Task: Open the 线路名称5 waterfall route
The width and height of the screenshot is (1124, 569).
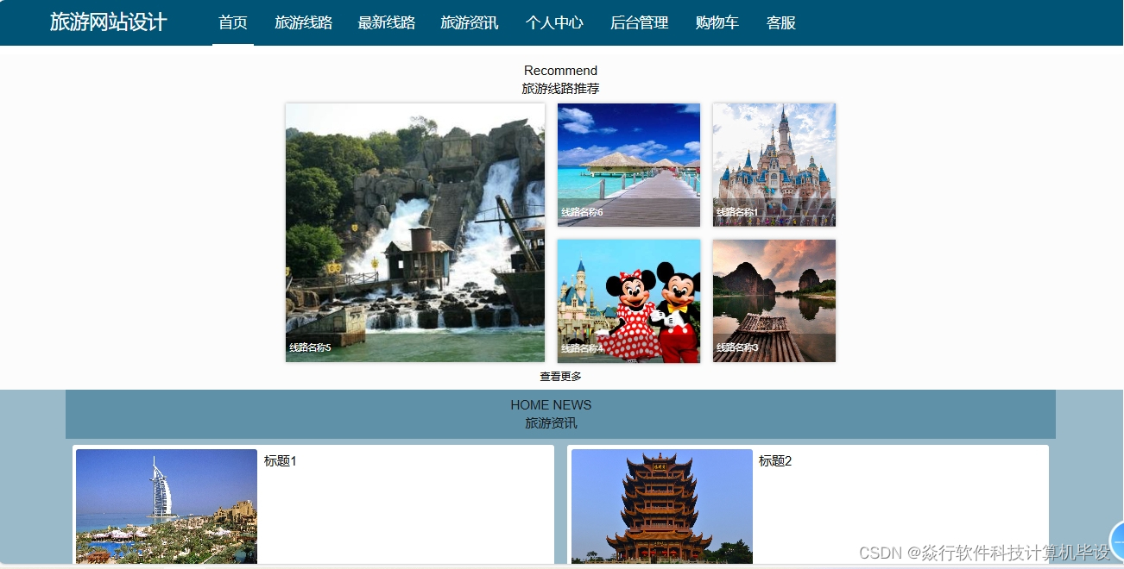Action: pos(414,232)
